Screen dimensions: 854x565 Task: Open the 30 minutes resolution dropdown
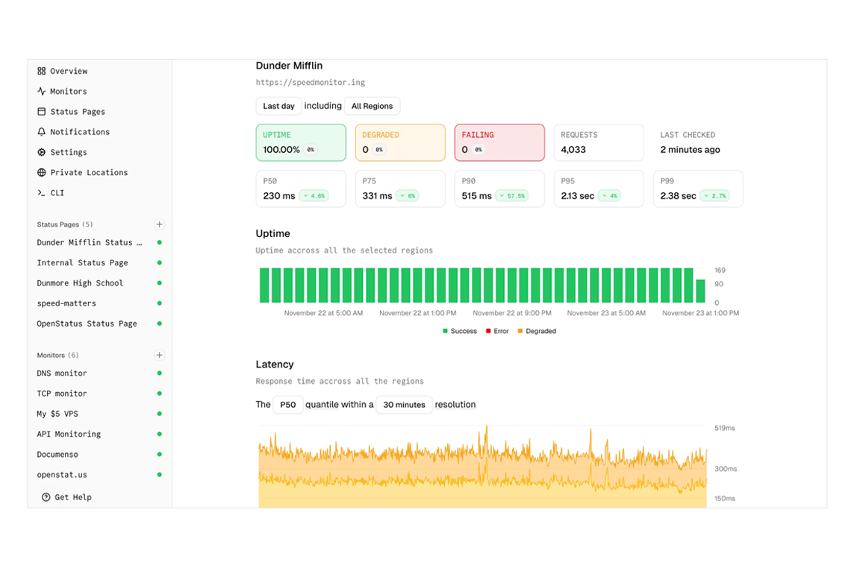[404, 405]
